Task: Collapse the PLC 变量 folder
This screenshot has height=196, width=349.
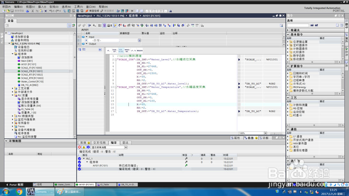Action: pos(13,95)
